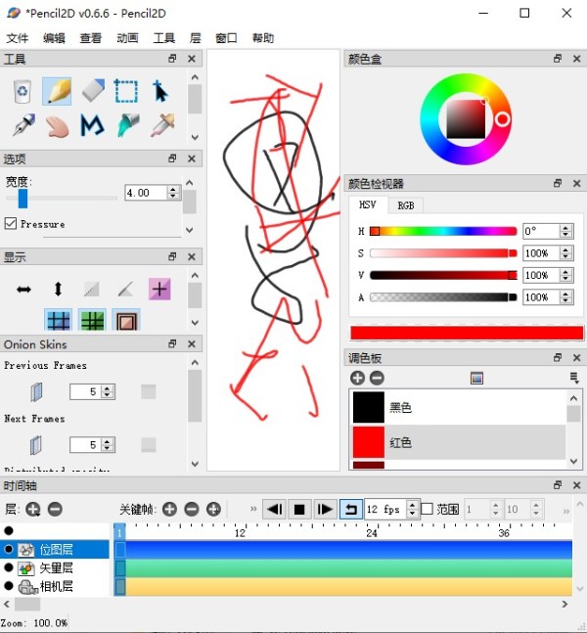
Task: Duplicate the keyframe
Action: [213, 509]
